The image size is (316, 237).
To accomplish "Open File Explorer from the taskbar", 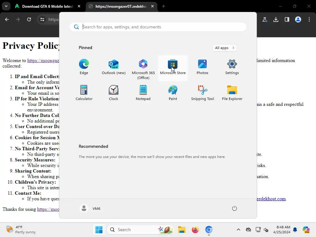I will point(181,230).
